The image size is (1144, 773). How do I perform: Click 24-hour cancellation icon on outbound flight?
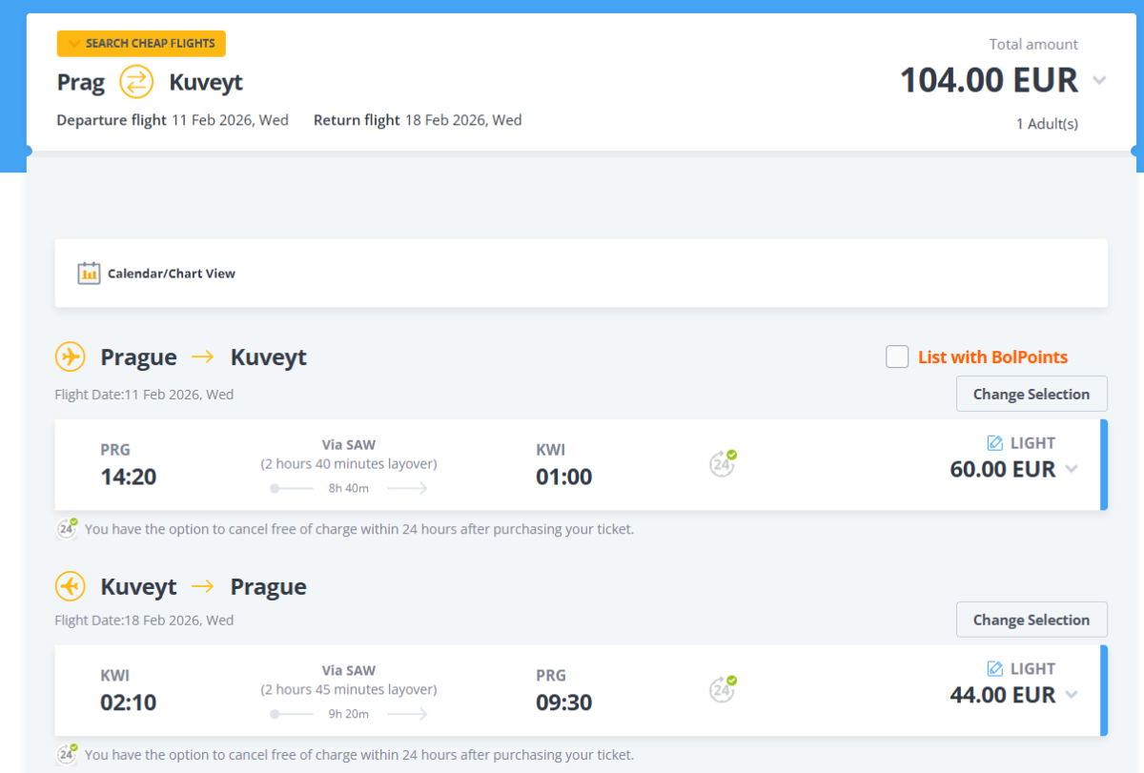coord(723,463)
